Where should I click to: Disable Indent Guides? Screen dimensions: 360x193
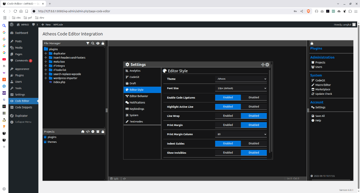254,144
